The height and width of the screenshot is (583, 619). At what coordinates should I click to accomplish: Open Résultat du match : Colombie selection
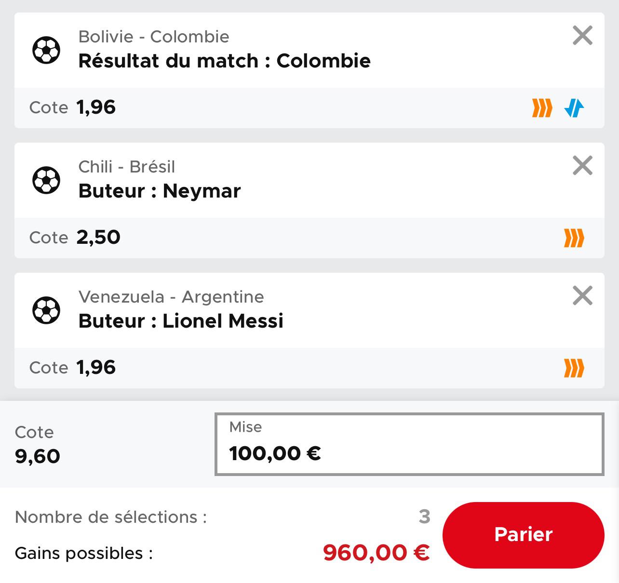point(225,61)
